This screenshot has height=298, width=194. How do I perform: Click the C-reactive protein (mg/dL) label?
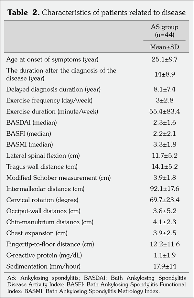tap(44, 255)
